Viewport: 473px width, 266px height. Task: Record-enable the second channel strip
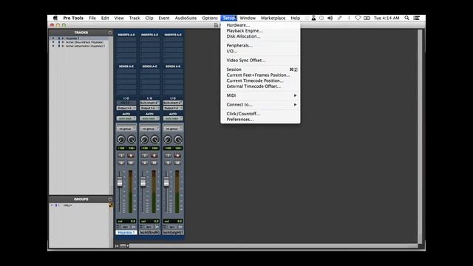(x=154, y=156)
